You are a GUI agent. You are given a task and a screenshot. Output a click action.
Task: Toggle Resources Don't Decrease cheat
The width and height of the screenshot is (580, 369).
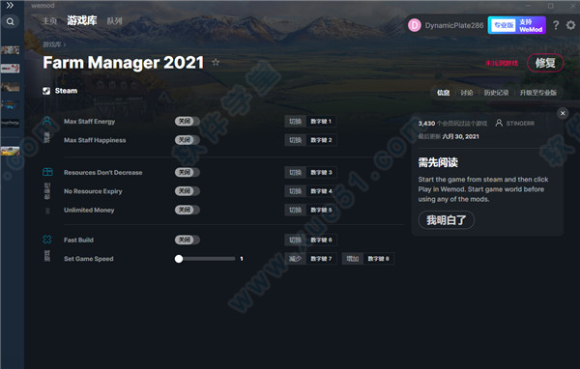[188, 172]
